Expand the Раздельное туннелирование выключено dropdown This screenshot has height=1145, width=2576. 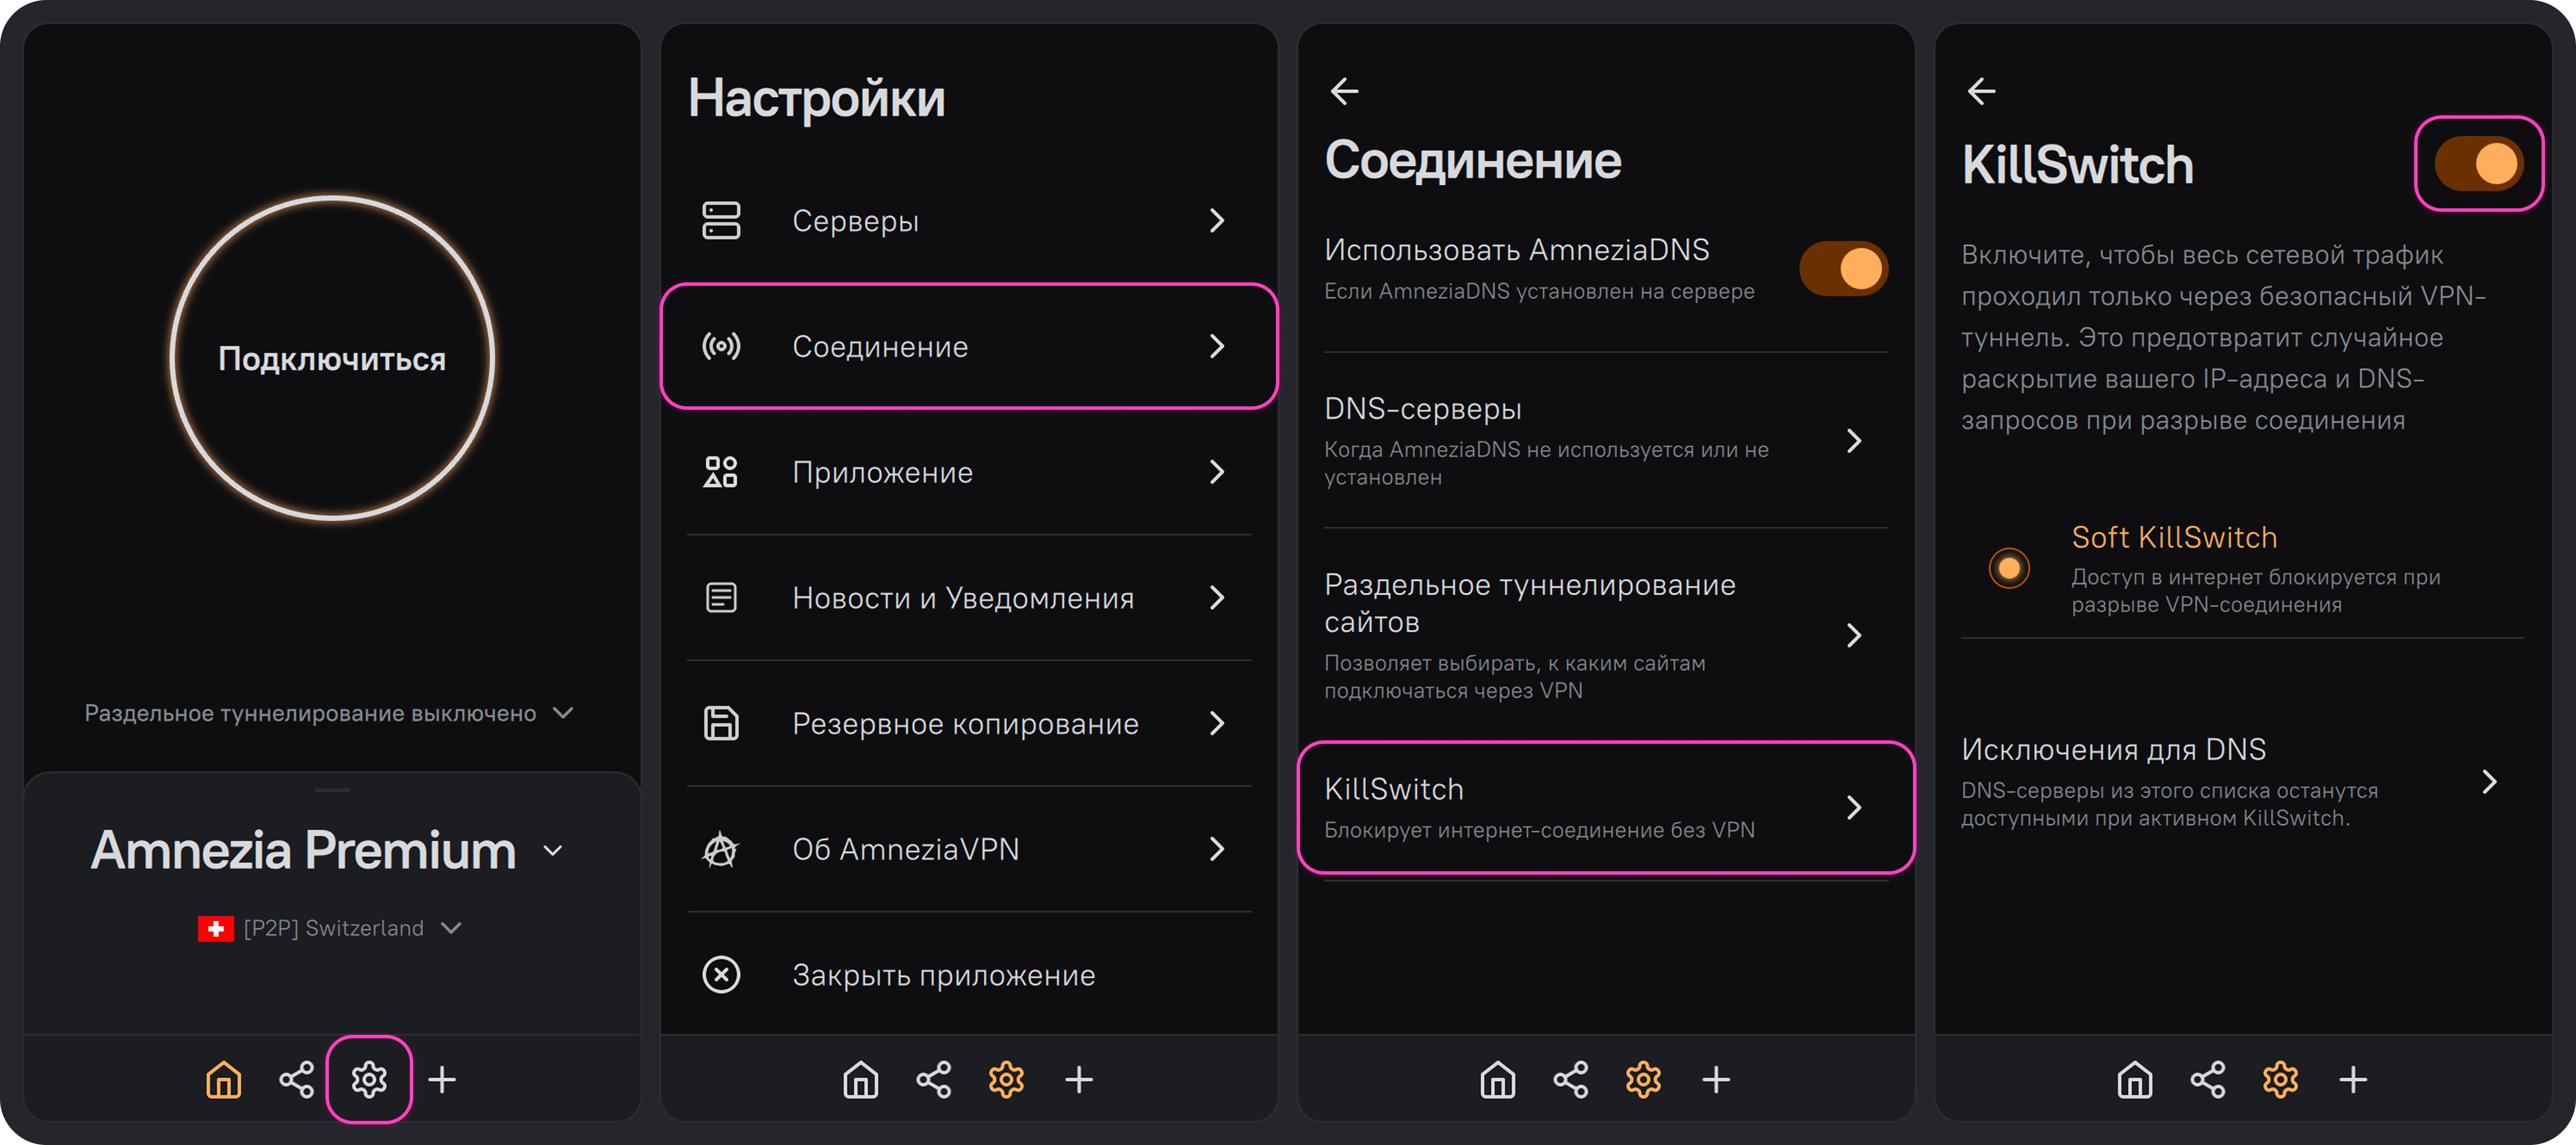(563, 713)
